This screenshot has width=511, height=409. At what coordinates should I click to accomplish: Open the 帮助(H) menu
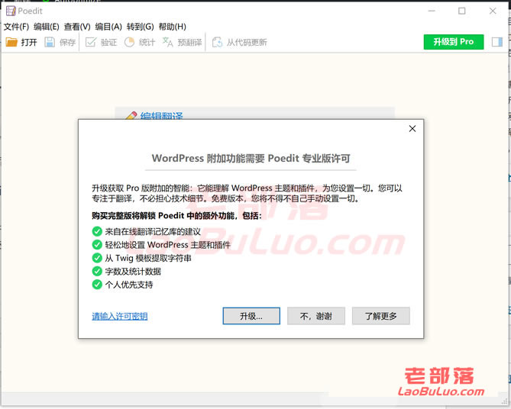coord(173,27)
